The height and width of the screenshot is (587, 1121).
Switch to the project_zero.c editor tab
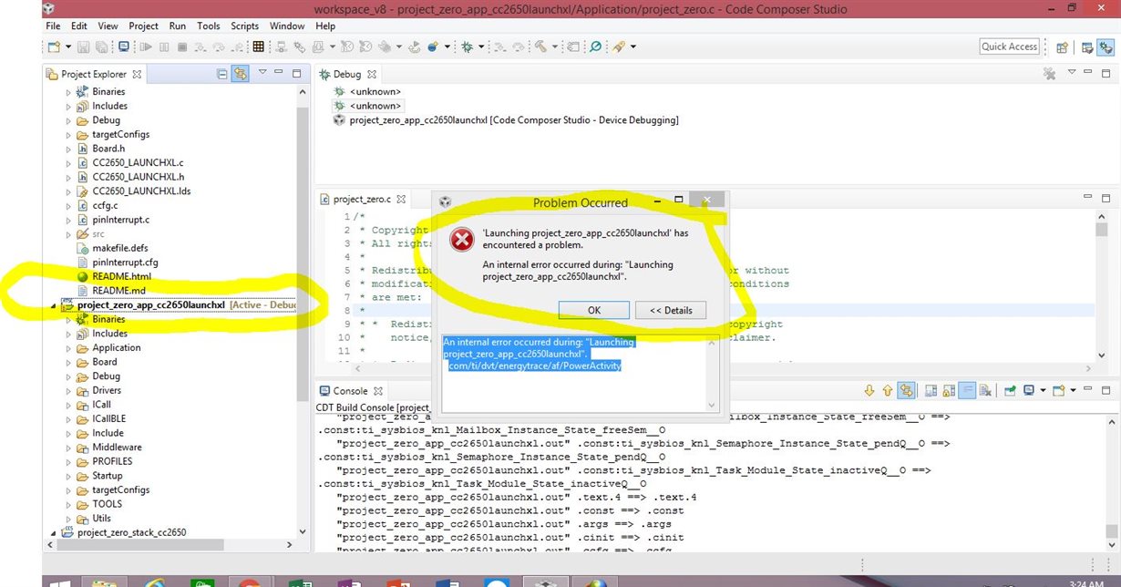click(x=362, y=200)
